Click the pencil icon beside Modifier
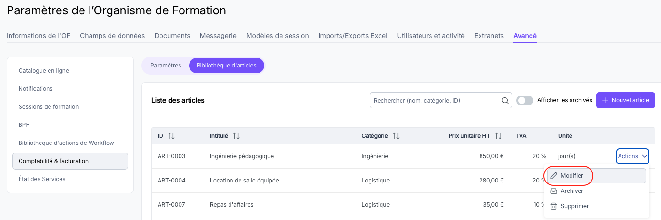Image resolution: width=661 pixels, height=220 pixels. click(x=554, y=176)
